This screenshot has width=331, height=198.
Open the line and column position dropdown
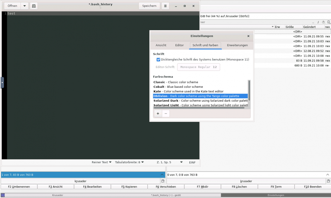[169, 162]
